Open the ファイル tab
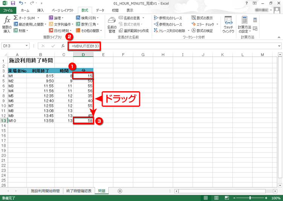The width and height of the screenshot is (283, 201). click(x=8, y=10)
